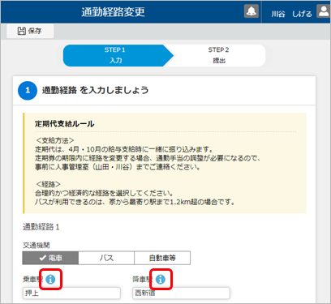
Task: Open user profile avatar icon
Action: point(323,11)
